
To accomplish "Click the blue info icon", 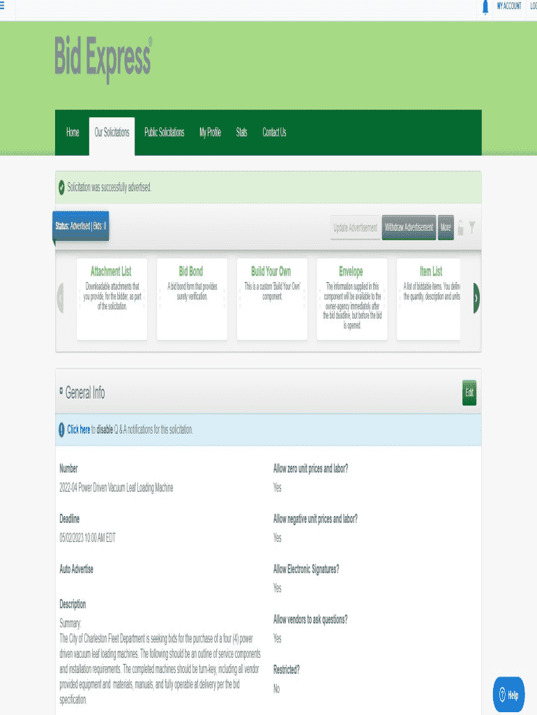I will coord(61,429).
